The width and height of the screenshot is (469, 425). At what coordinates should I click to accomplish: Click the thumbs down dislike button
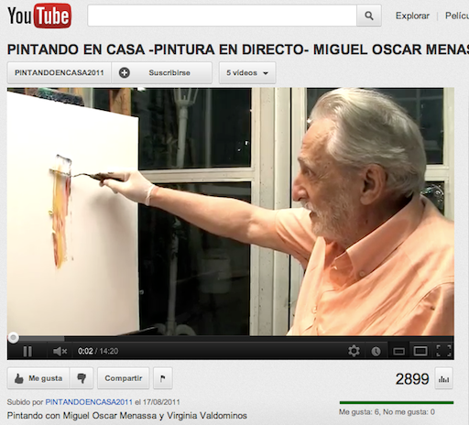[82, 378]
